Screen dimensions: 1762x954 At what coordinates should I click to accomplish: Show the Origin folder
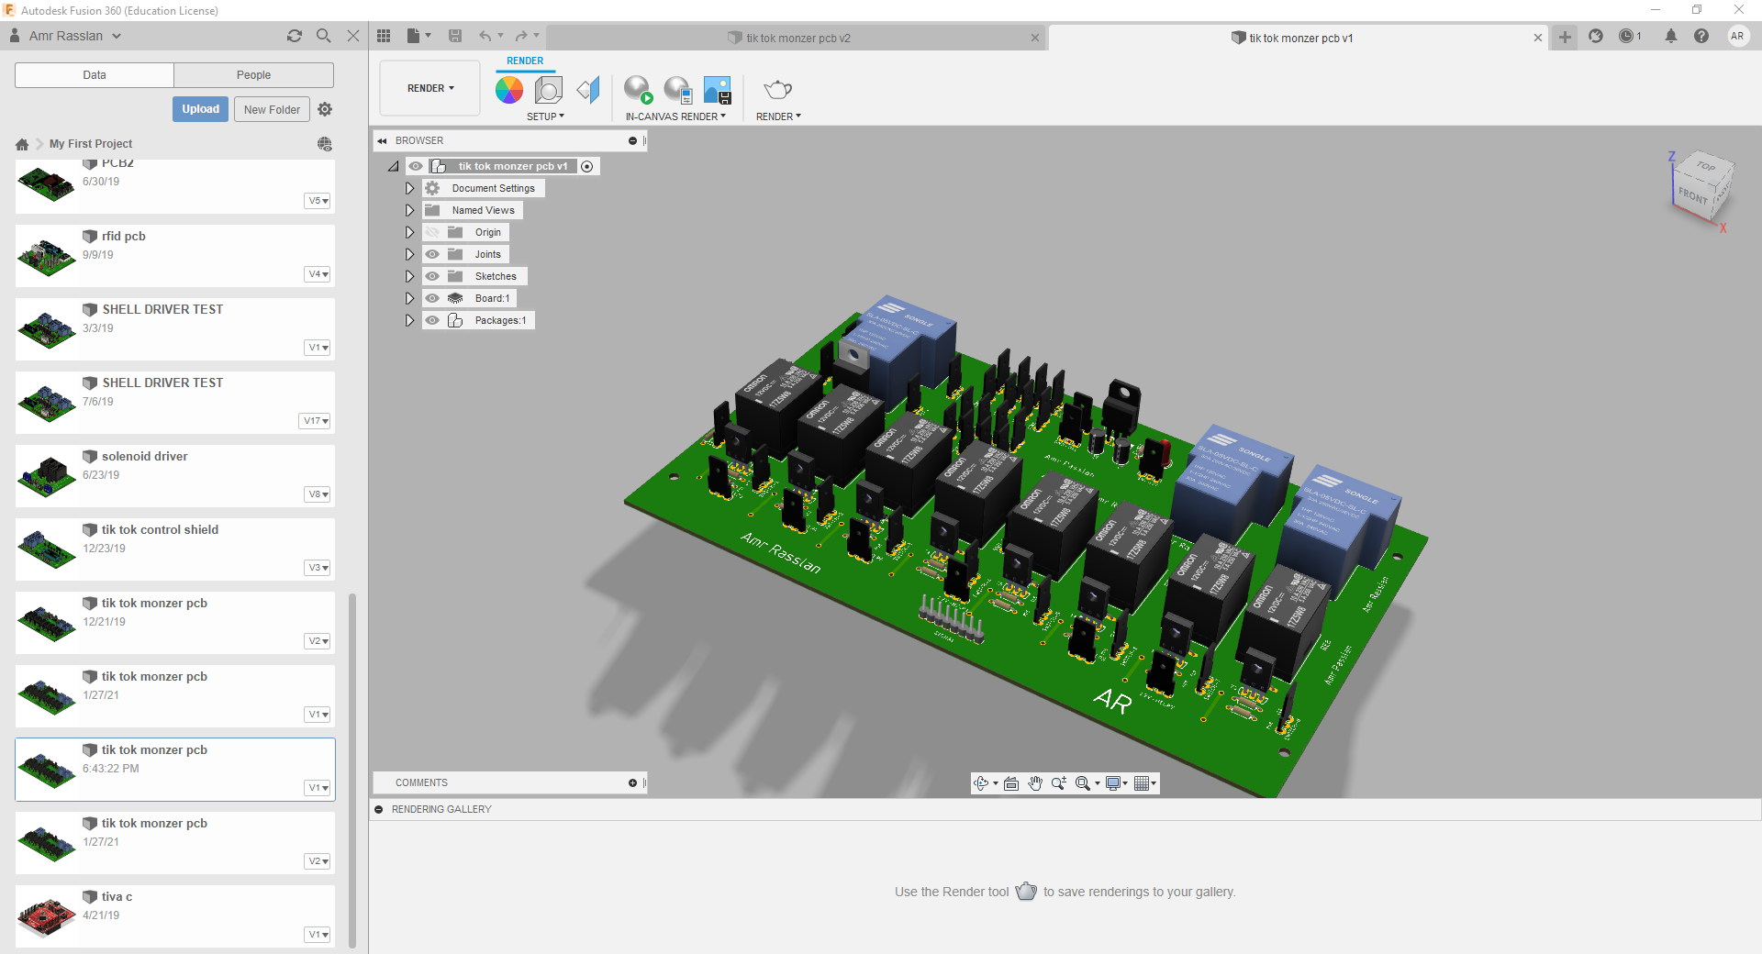pos(432,232)
